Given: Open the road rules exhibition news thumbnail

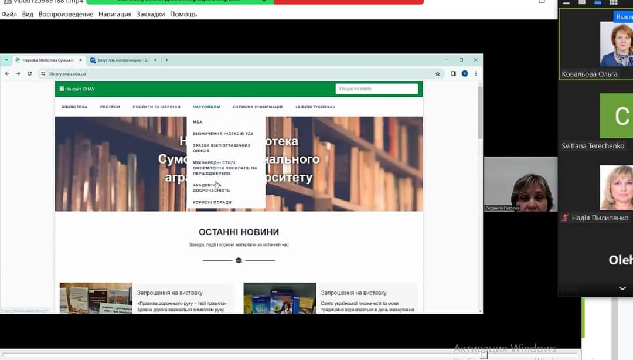Looking at the screenshot, I should click(96, 298).
